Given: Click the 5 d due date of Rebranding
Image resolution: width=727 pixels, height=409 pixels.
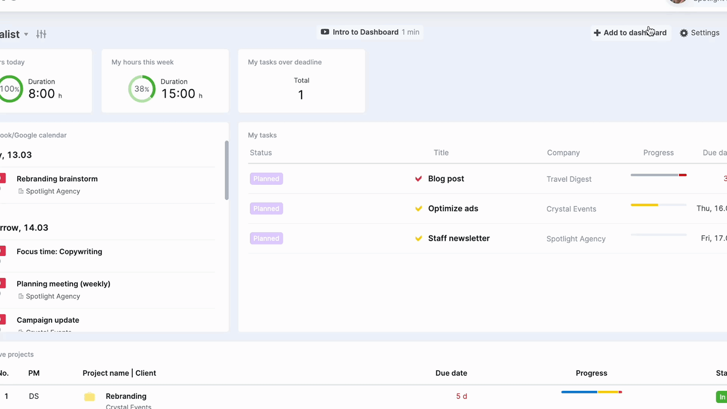Looking at the screenshot, I should tap(461, 396).
